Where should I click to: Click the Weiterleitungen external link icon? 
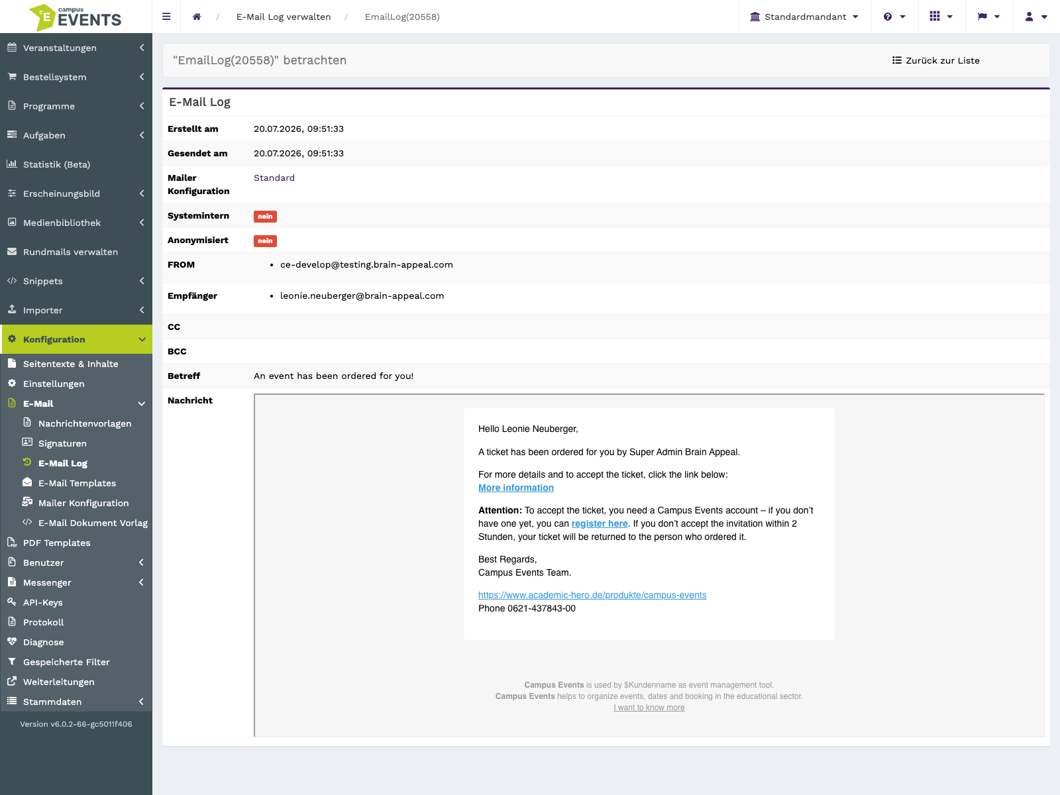tap(12, 682)
